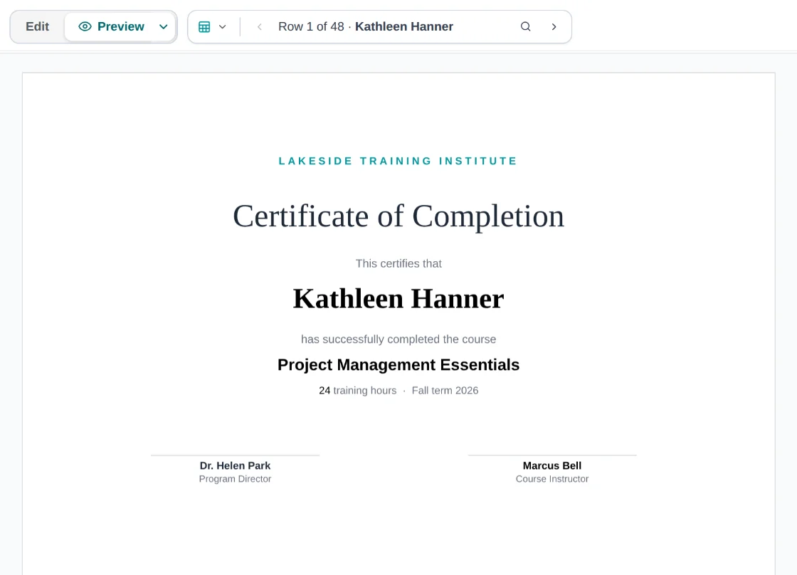Click 'has successfully completed the course' line
This screenshot has width=797, height=575.
click(x=398, y=339)
